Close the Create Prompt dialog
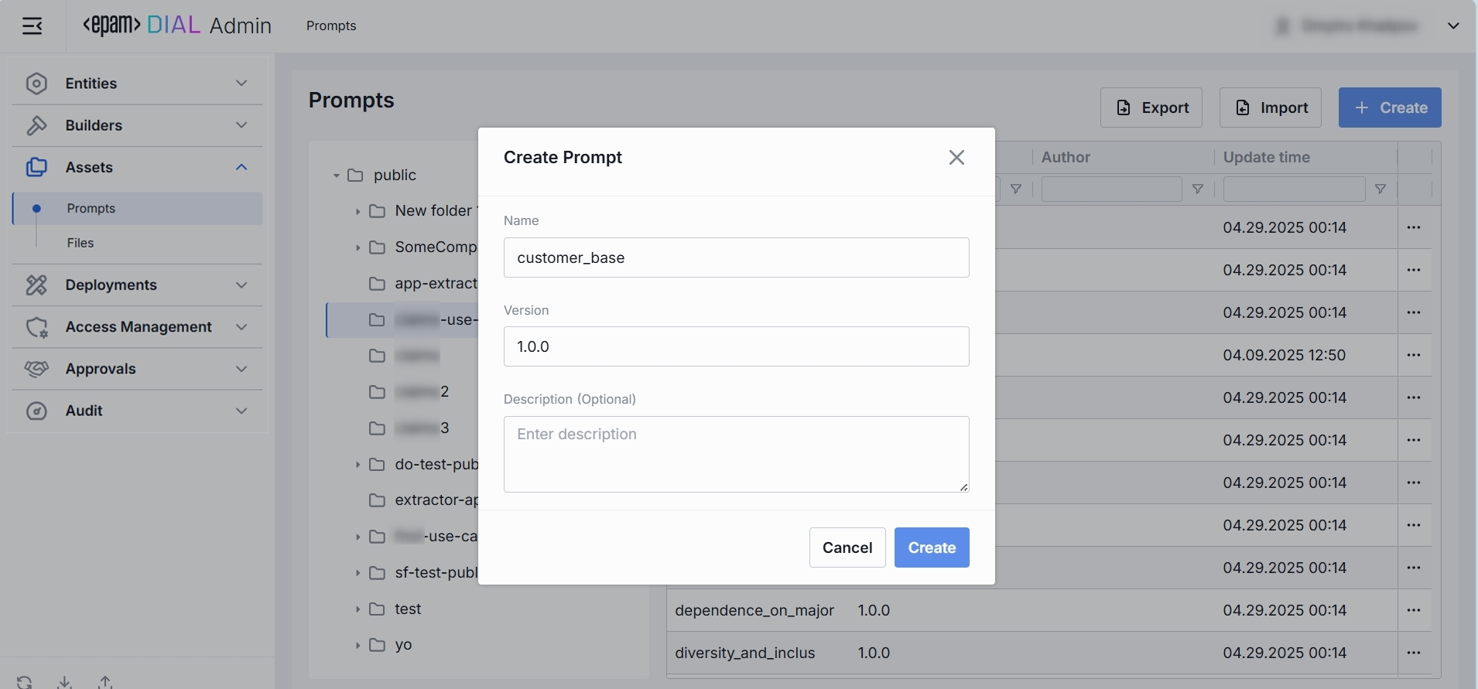Screen dimensions: 1478x689 (956, 158)
